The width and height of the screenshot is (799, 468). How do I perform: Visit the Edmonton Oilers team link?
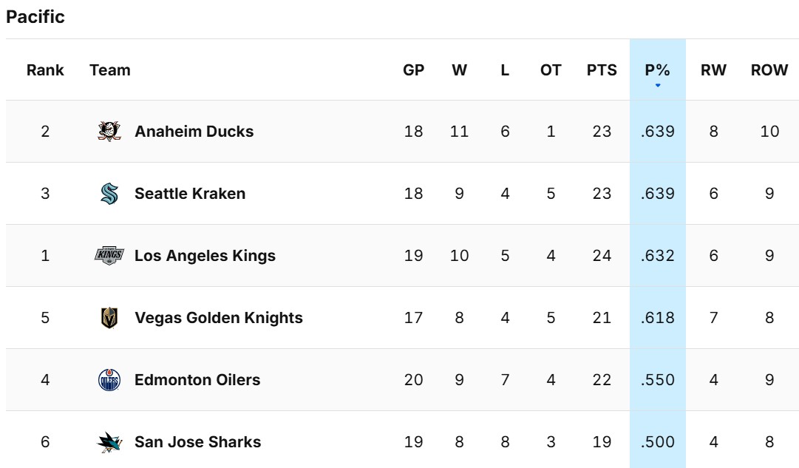coord(197,380)
